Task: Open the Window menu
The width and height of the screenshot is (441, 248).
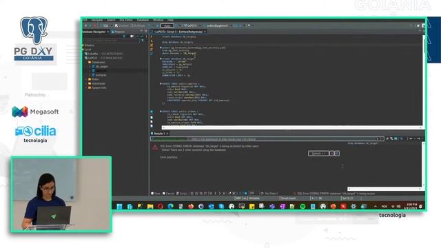Action: pos(158,20)
